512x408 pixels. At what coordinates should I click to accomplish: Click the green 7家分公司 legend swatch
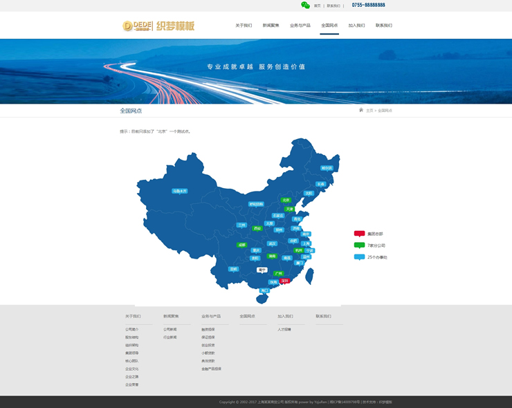click(359, 245)
